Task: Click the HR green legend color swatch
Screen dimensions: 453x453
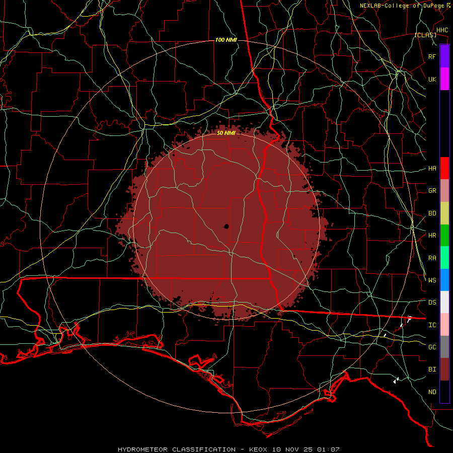Action: click(444, 235)
